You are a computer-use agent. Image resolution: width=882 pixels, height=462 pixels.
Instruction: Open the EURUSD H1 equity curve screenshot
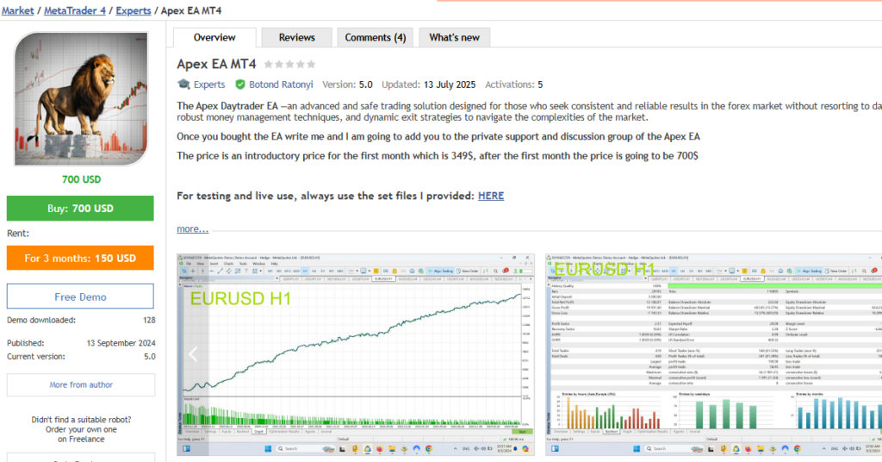click(x=356, y=354)
